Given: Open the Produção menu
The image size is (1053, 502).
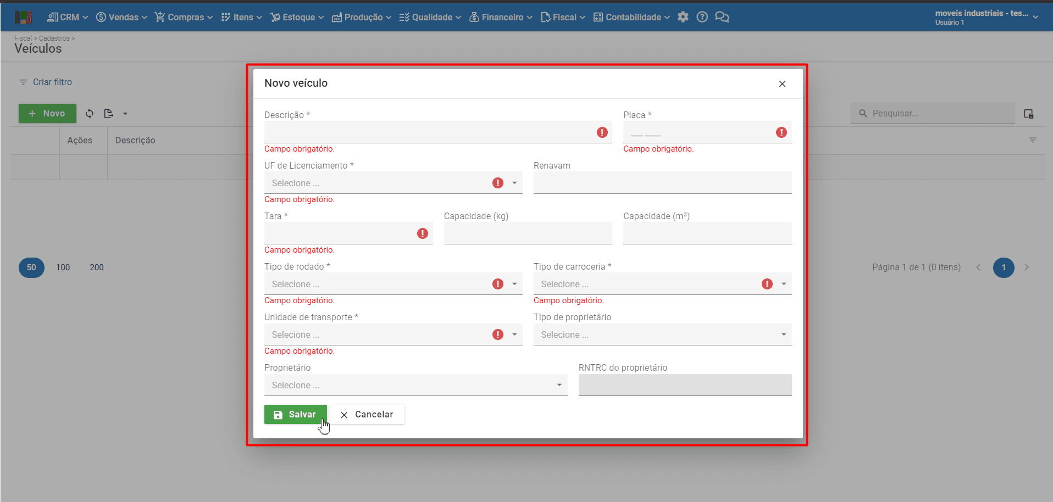Looking at the screenshot, I should [362, 17].
